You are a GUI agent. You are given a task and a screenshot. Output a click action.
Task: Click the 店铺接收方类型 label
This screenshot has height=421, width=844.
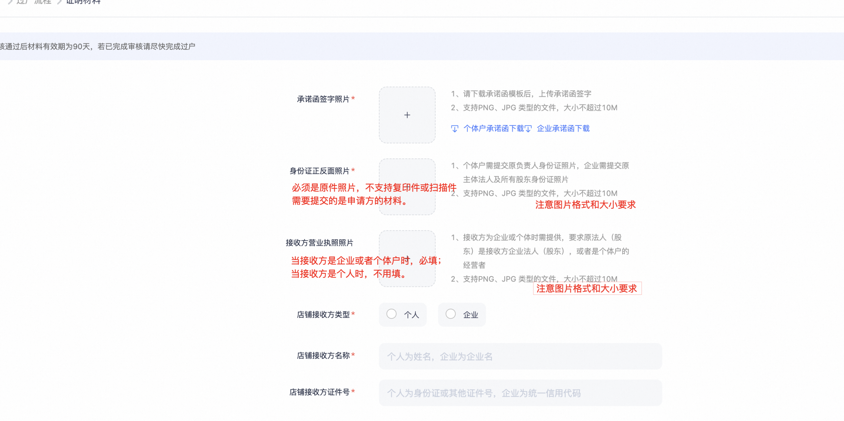click(x=323, y=314)
